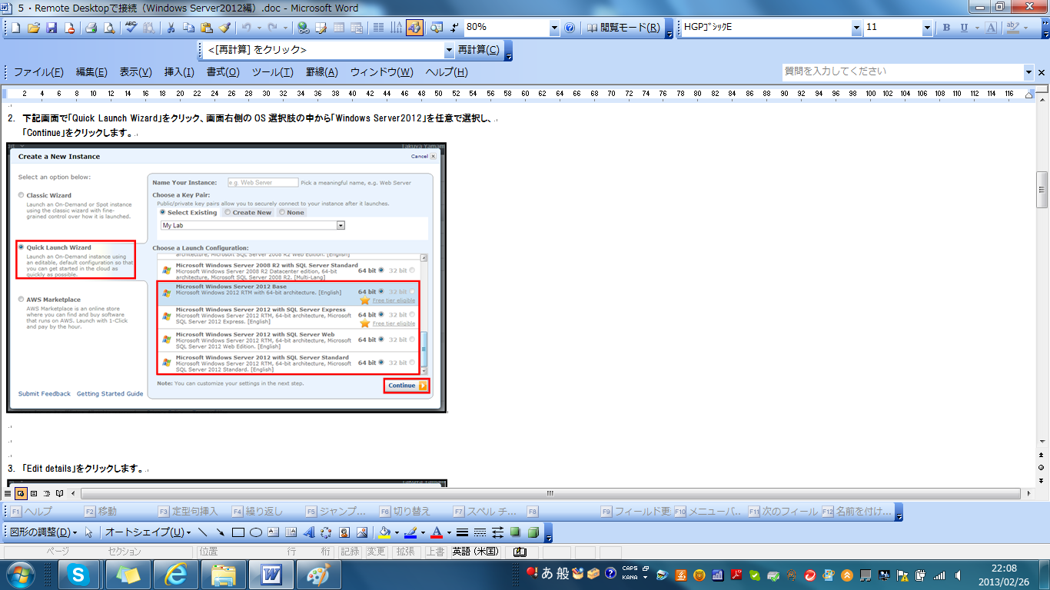Click the Document Map icon
Screen dimensions: 1050x590
coord(437,28)
